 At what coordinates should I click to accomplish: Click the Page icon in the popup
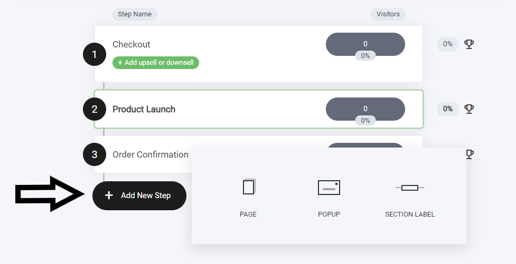coord(249,187)
